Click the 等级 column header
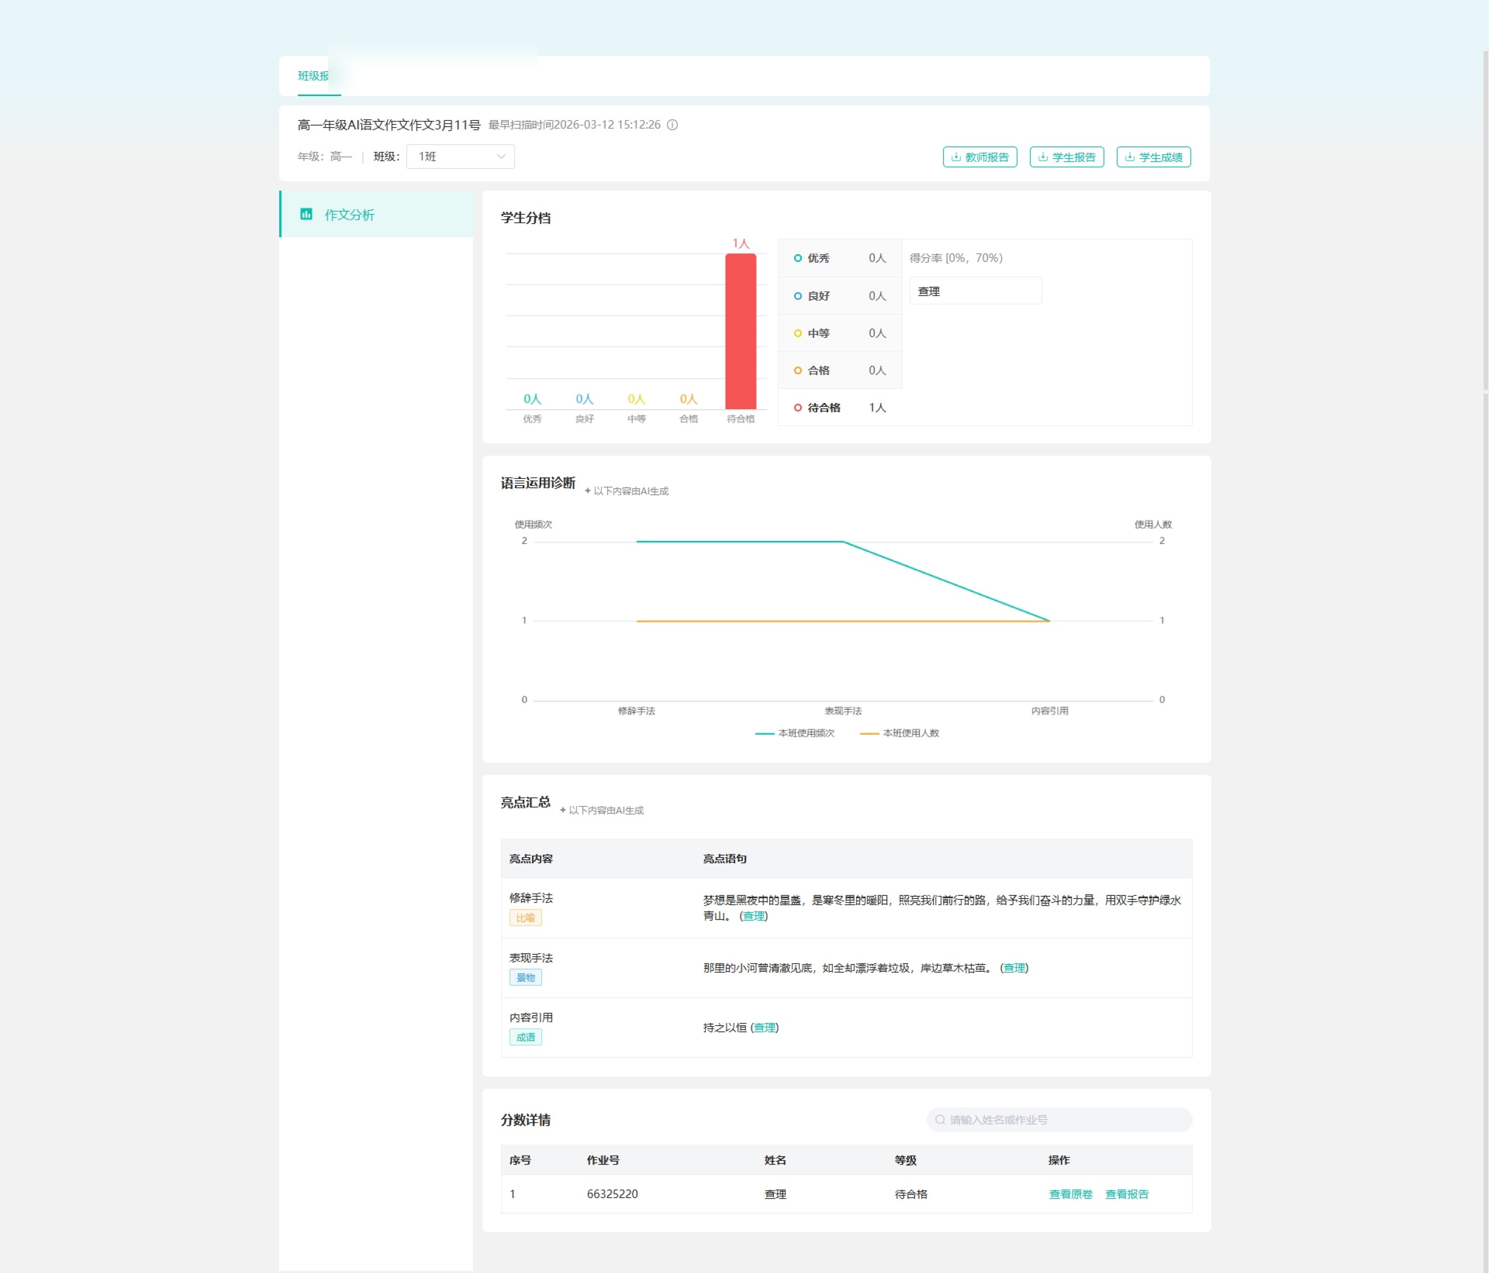 point(905,1160)
